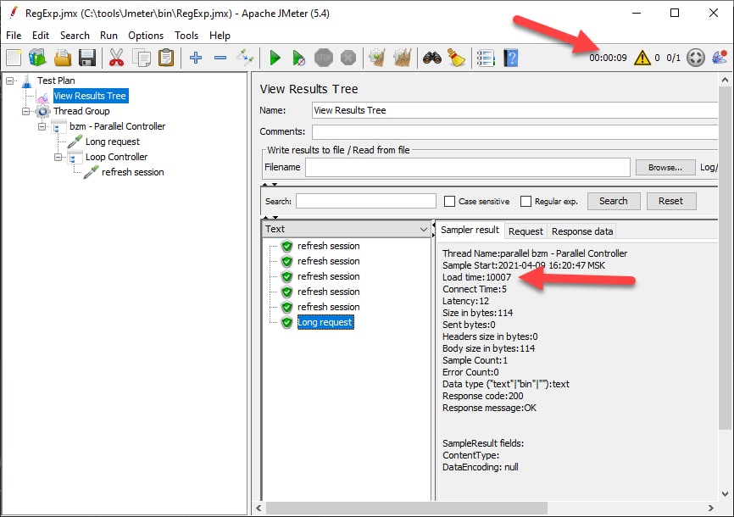734x517 pixels.
Task: Open Search with binoculars icon
Action: [x=432, y=58]
